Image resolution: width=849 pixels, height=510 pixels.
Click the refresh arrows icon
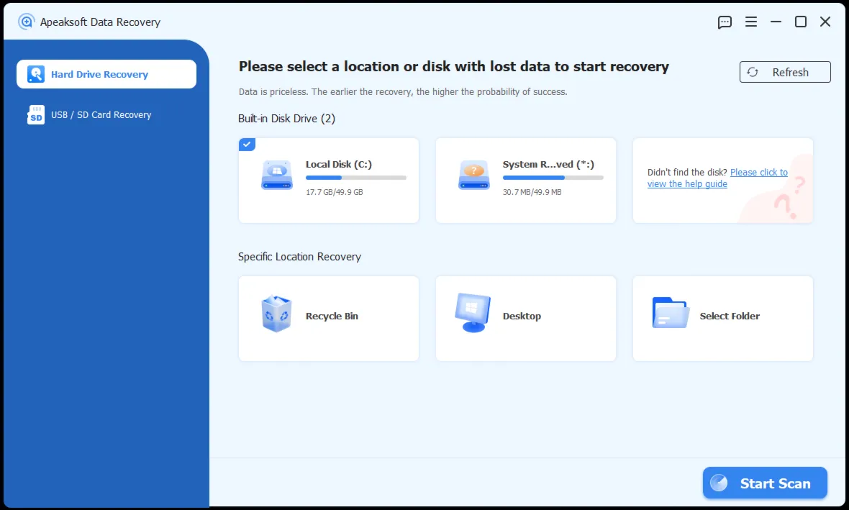pyautogui.click(x=753, y=72)
